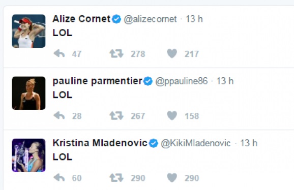
Task: Open Alize Cornet's tweet via 13 h timestamp
Action: (194, 19)
